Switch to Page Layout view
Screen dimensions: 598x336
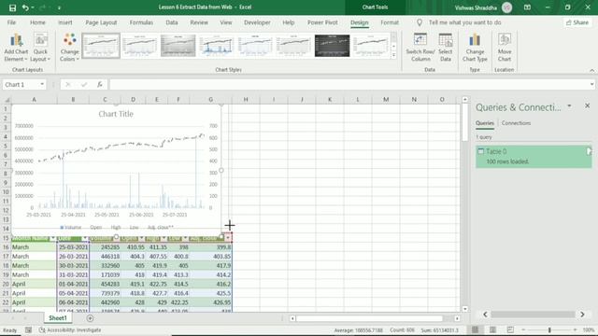point(492,329)
